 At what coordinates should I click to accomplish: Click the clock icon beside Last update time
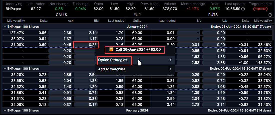(243, 9)
